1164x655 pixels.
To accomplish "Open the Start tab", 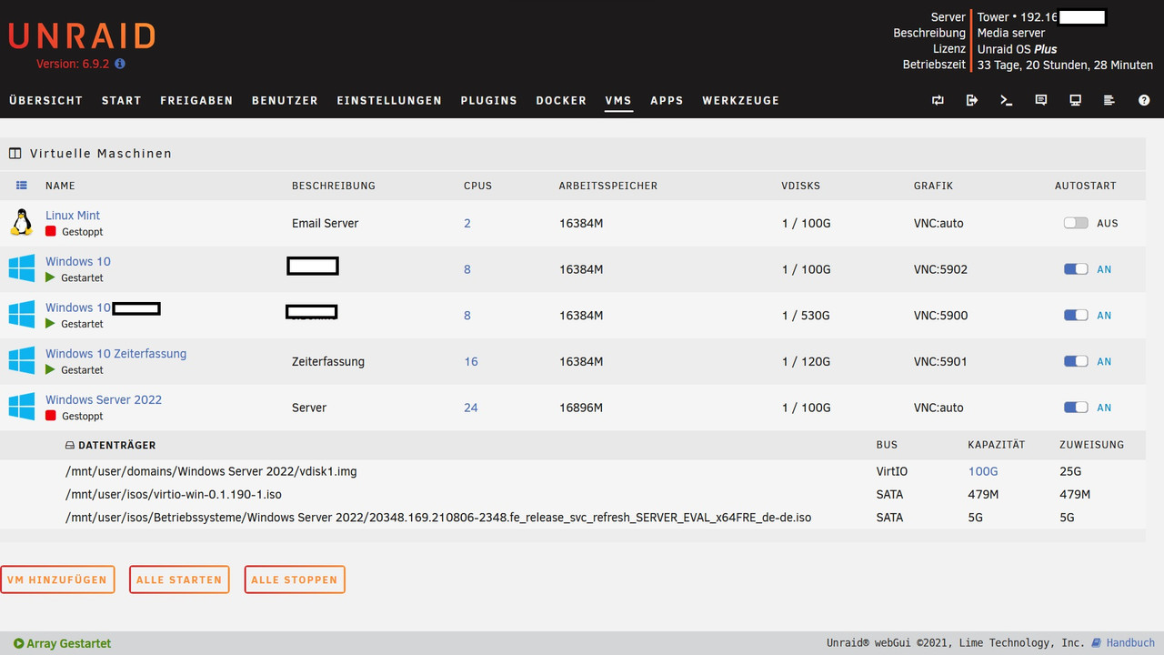I will [x=121, y=101].
